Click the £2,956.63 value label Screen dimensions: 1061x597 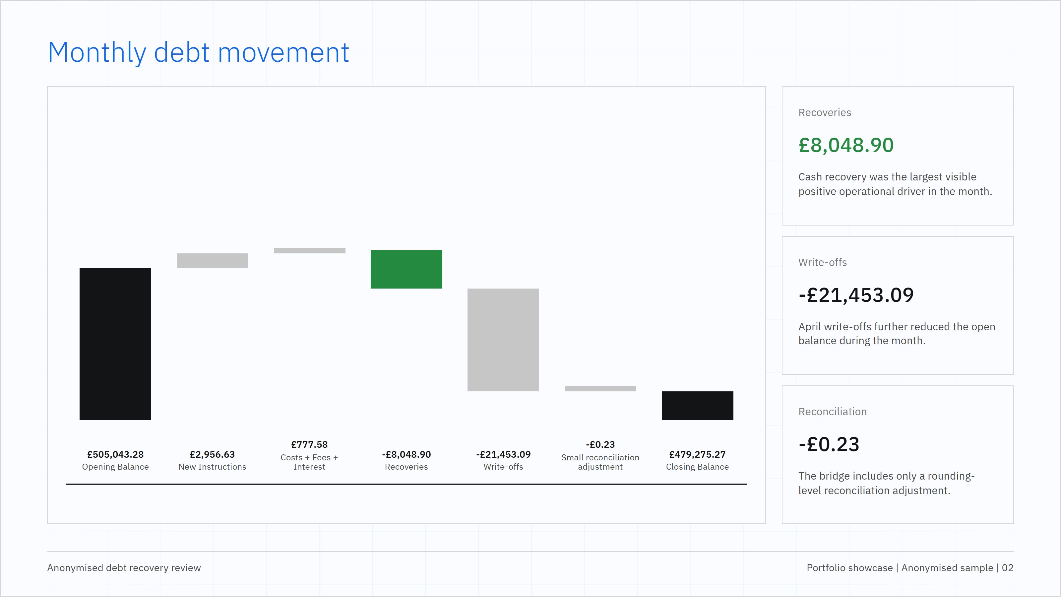click(212, 454)
